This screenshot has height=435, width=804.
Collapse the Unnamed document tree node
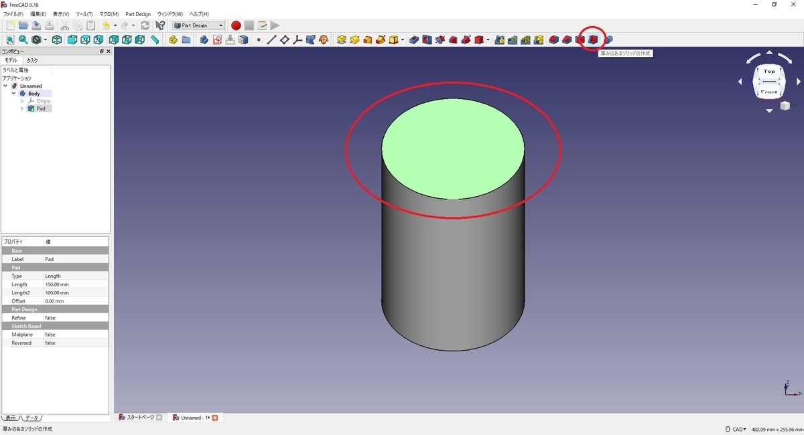5,86
